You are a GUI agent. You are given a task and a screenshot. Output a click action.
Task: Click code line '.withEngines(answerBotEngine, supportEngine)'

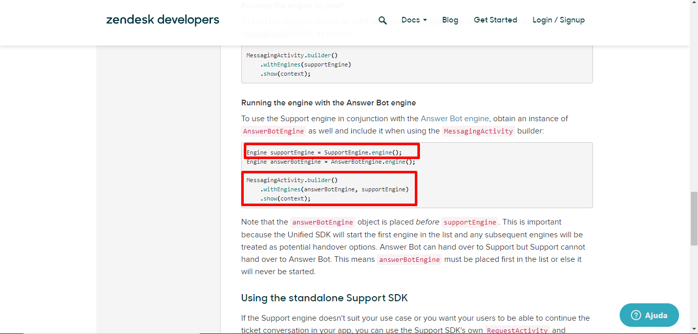point(334,189)
